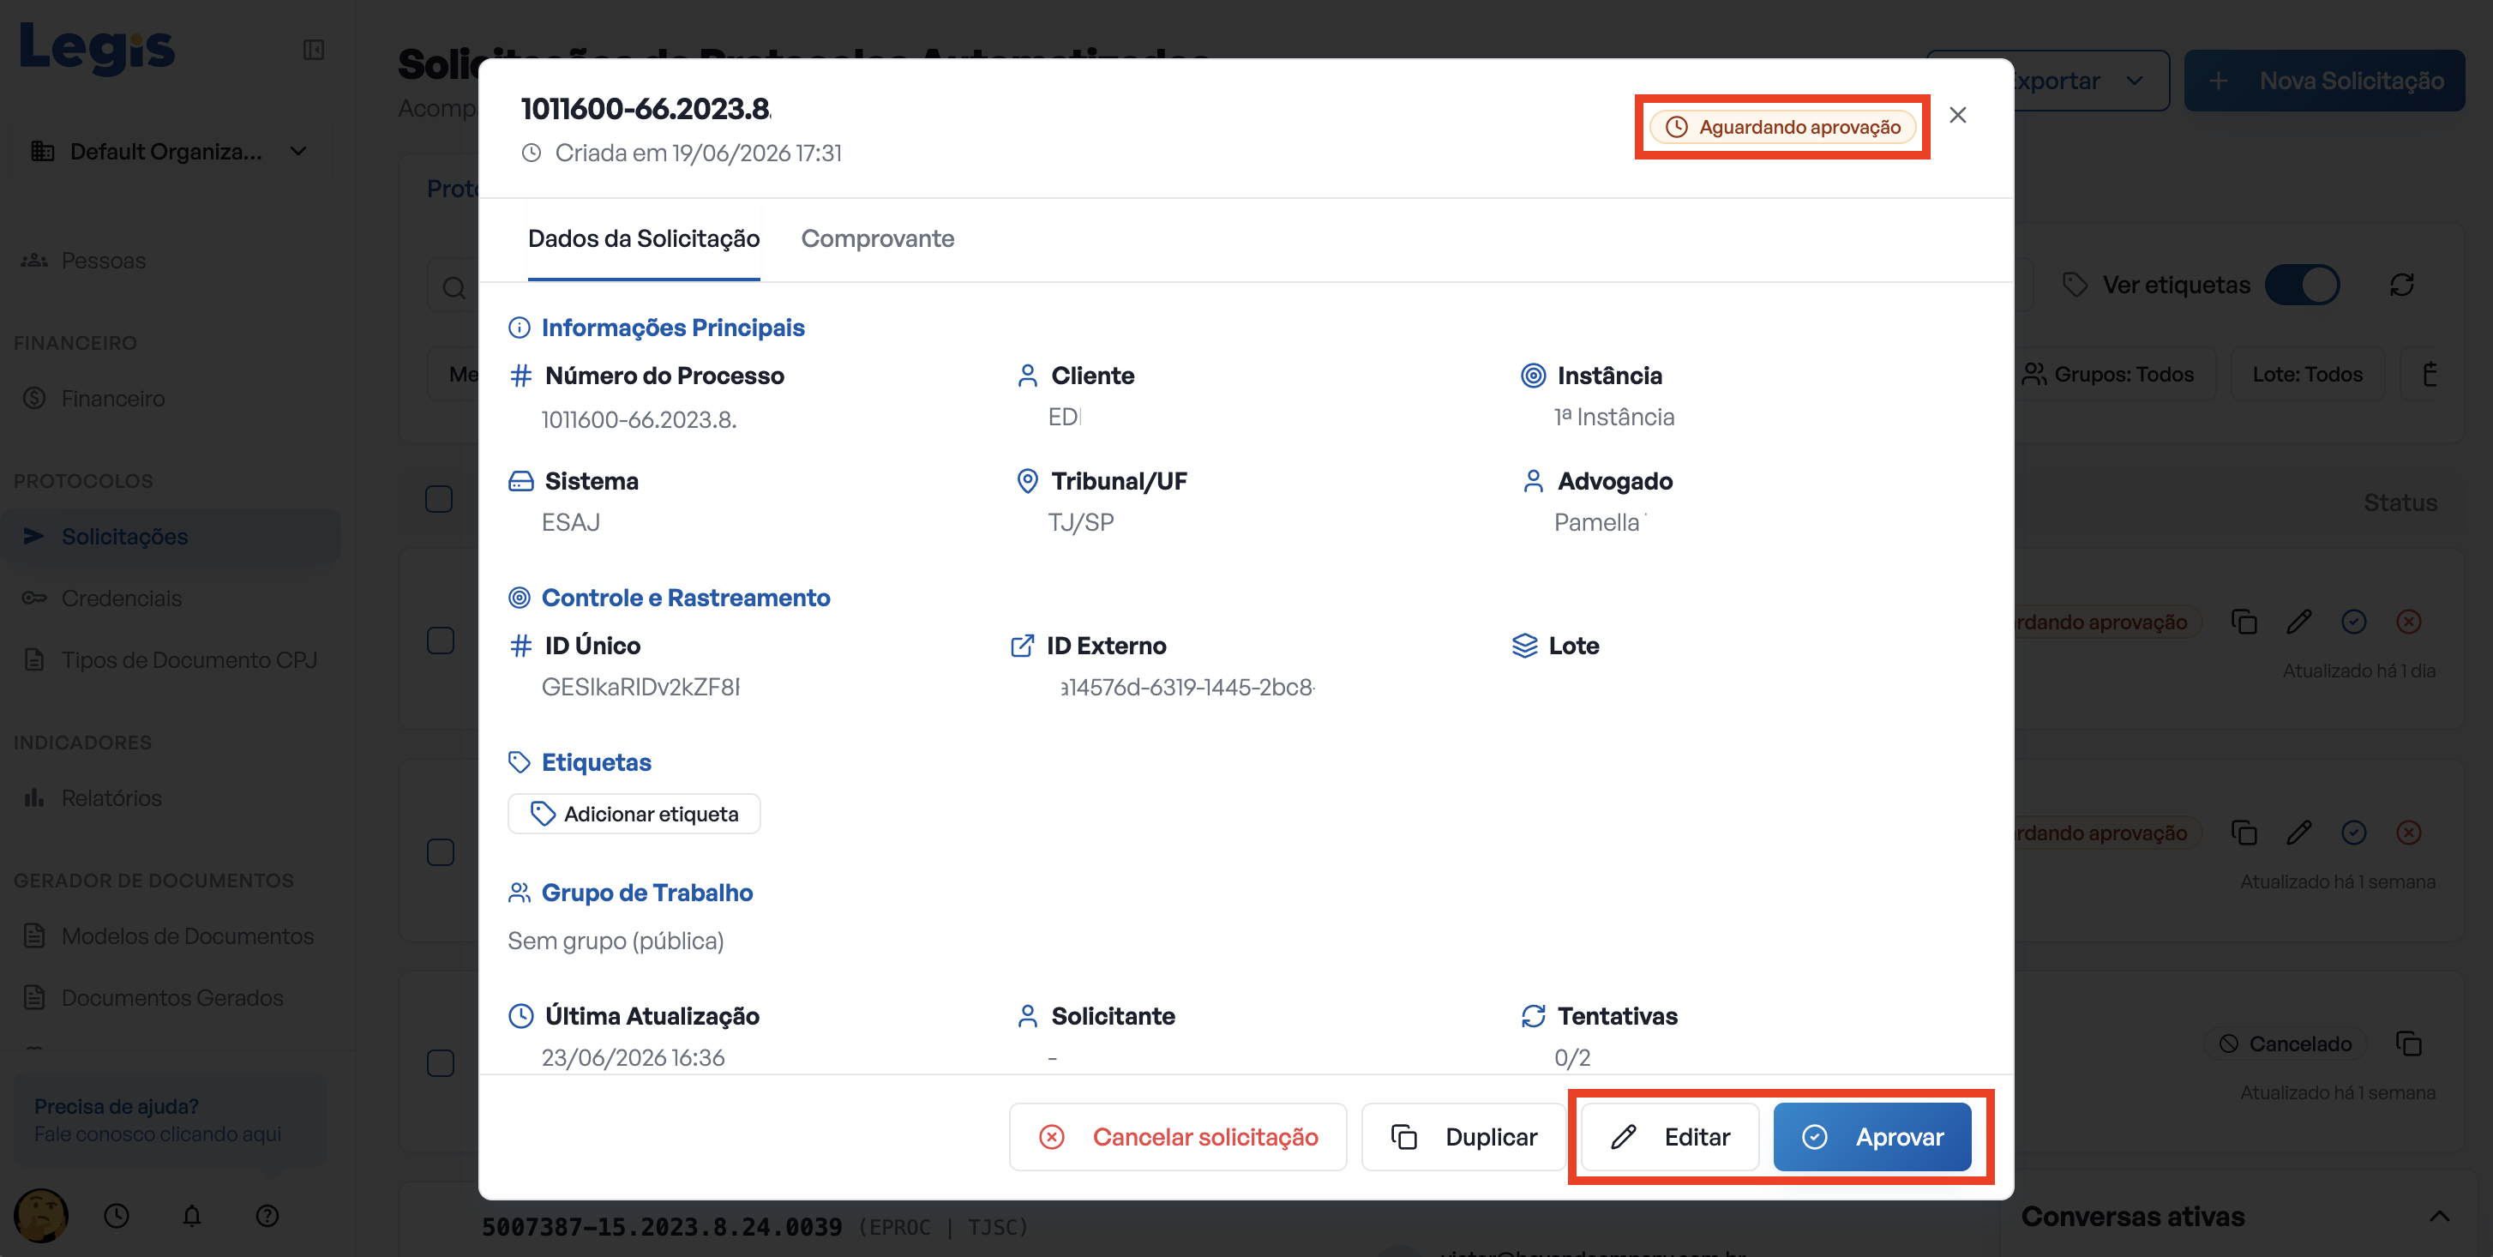Open the help question mark icon
Image resolution: width=2493 pixels, height=1257 pixels.
[267, 1215]
